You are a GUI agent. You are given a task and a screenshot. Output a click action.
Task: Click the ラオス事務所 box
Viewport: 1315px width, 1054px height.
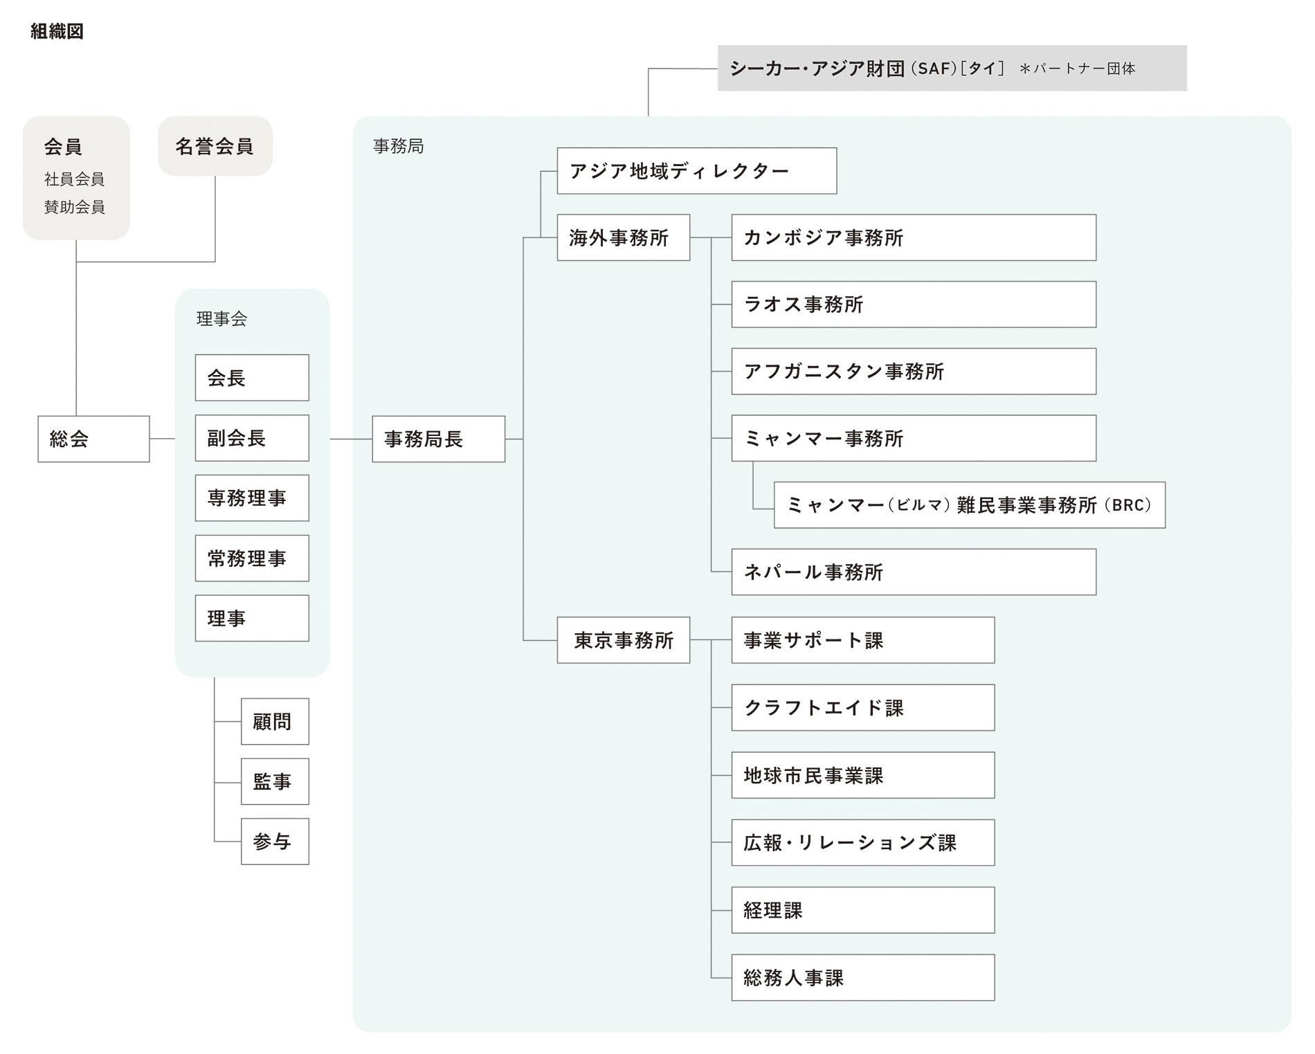(x=914, y=305)
